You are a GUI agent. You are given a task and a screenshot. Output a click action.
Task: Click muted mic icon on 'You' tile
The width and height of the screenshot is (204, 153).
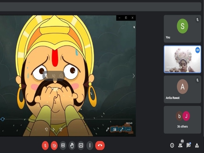point(198,20)
